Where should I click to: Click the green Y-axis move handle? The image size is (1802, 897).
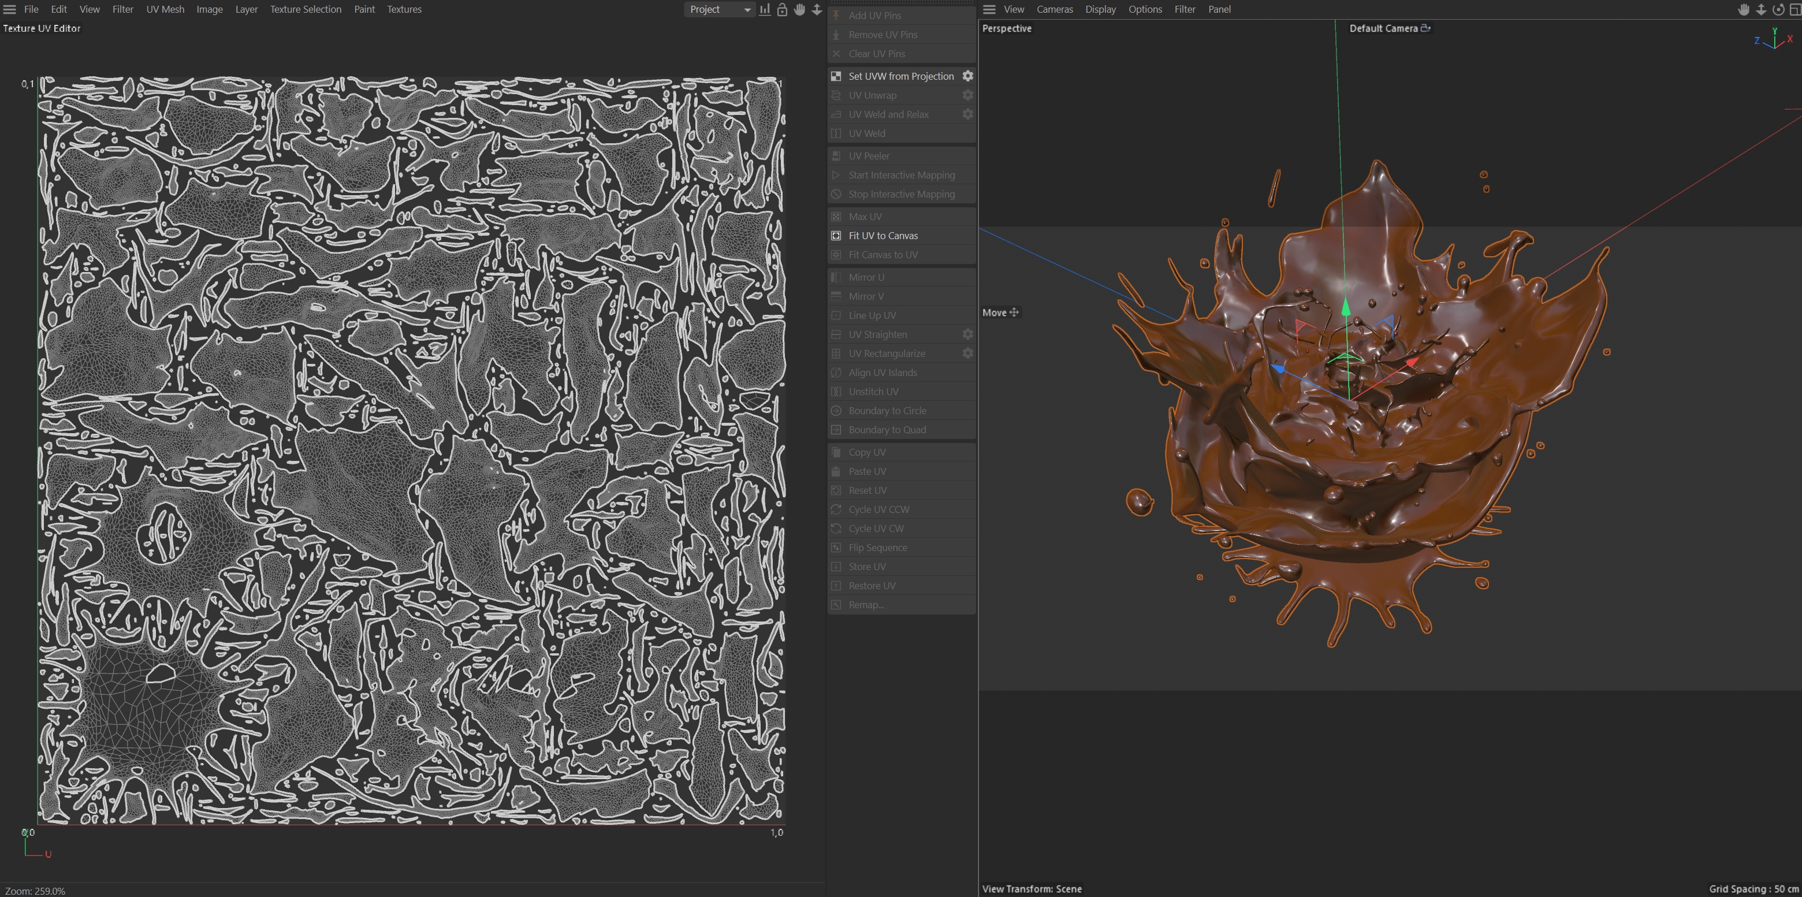[1345, 308]
